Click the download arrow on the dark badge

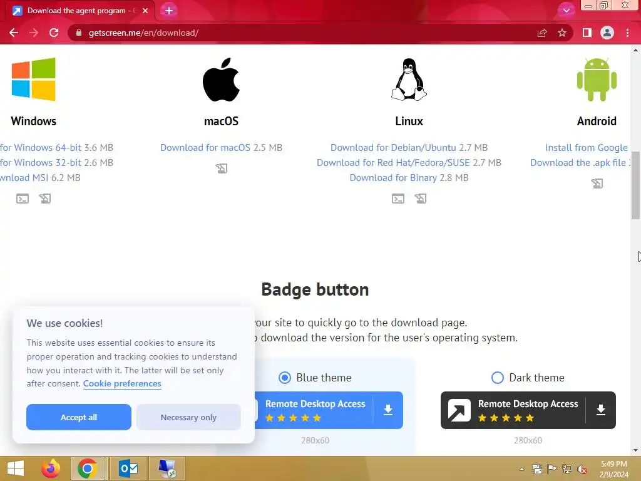(600, 410)
